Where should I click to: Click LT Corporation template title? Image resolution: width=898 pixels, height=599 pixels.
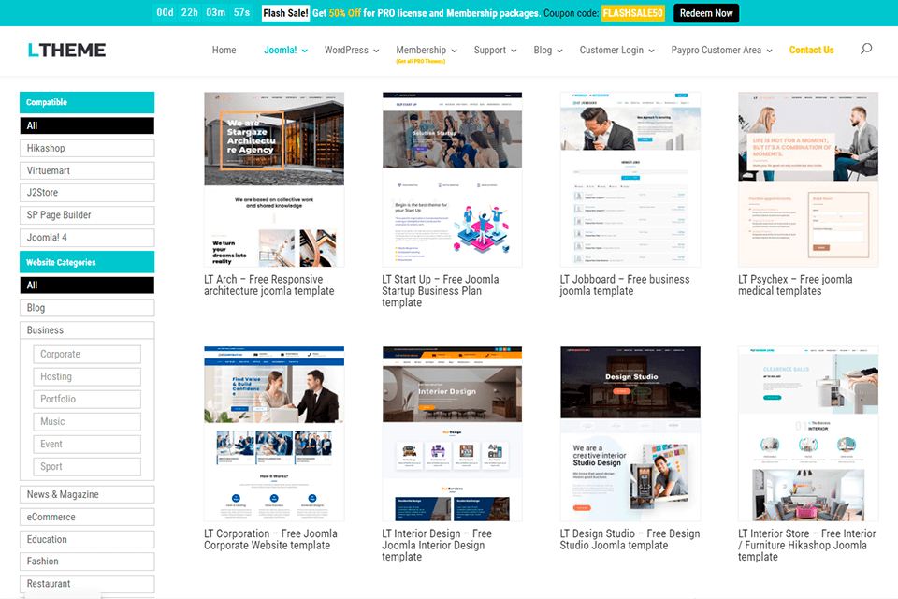(270, 539)
